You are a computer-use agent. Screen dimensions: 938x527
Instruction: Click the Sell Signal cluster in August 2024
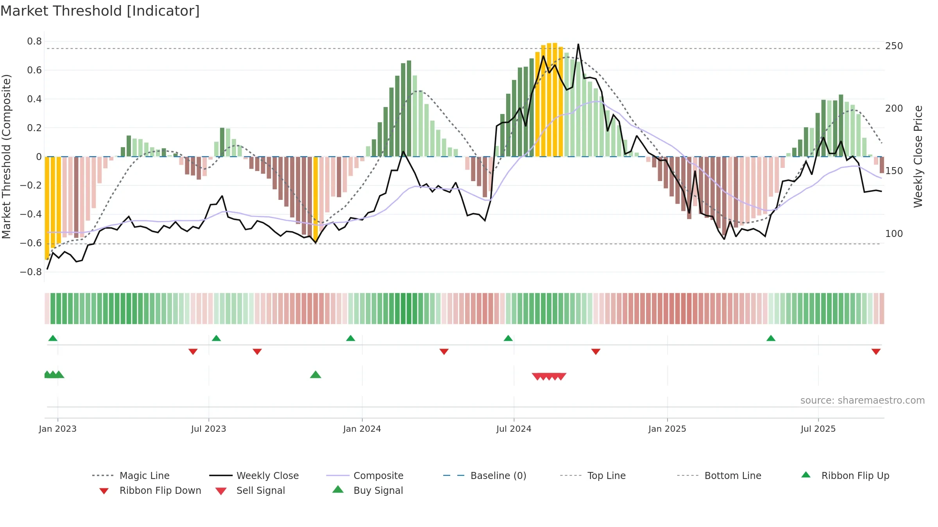pos(549,376)
